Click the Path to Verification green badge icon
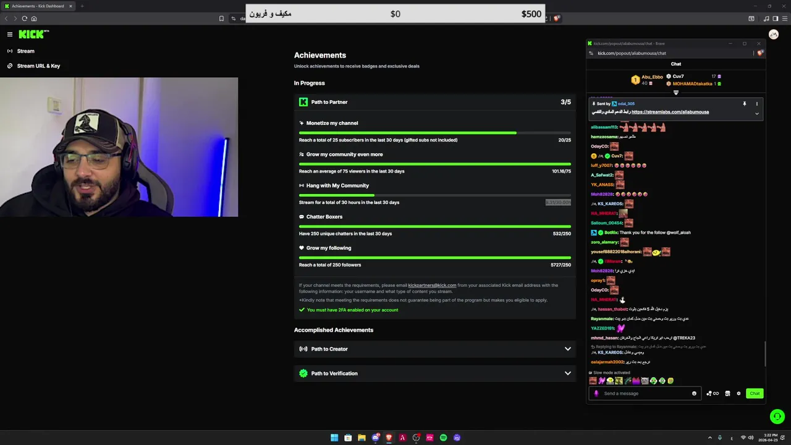Screen dimensions: 791x445 click(303, 373)
